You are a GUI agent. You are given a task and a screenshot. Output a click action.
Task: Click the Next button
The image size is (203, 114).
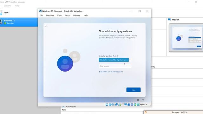pos(133,90)
